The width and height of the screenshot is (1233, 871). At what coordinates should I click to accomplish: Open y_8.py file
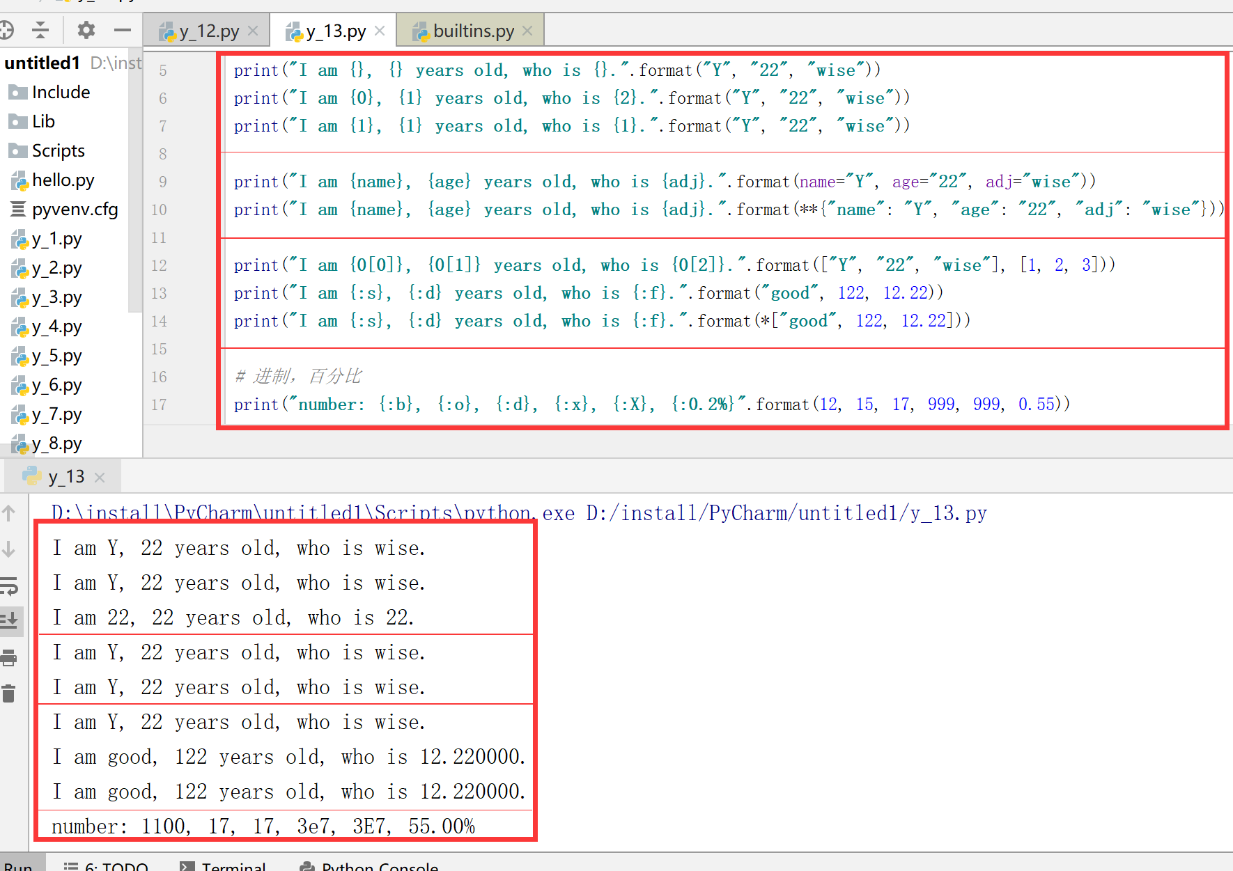coord(47,444)
